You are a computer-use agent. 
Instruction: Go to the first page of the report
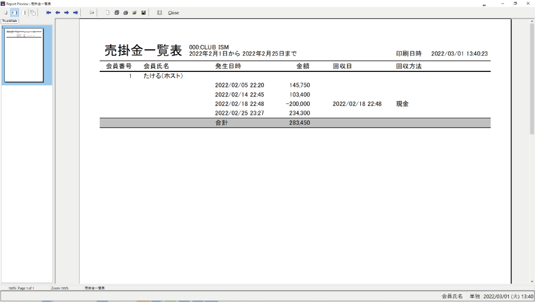pyautogui.click(x=49, y=12)
